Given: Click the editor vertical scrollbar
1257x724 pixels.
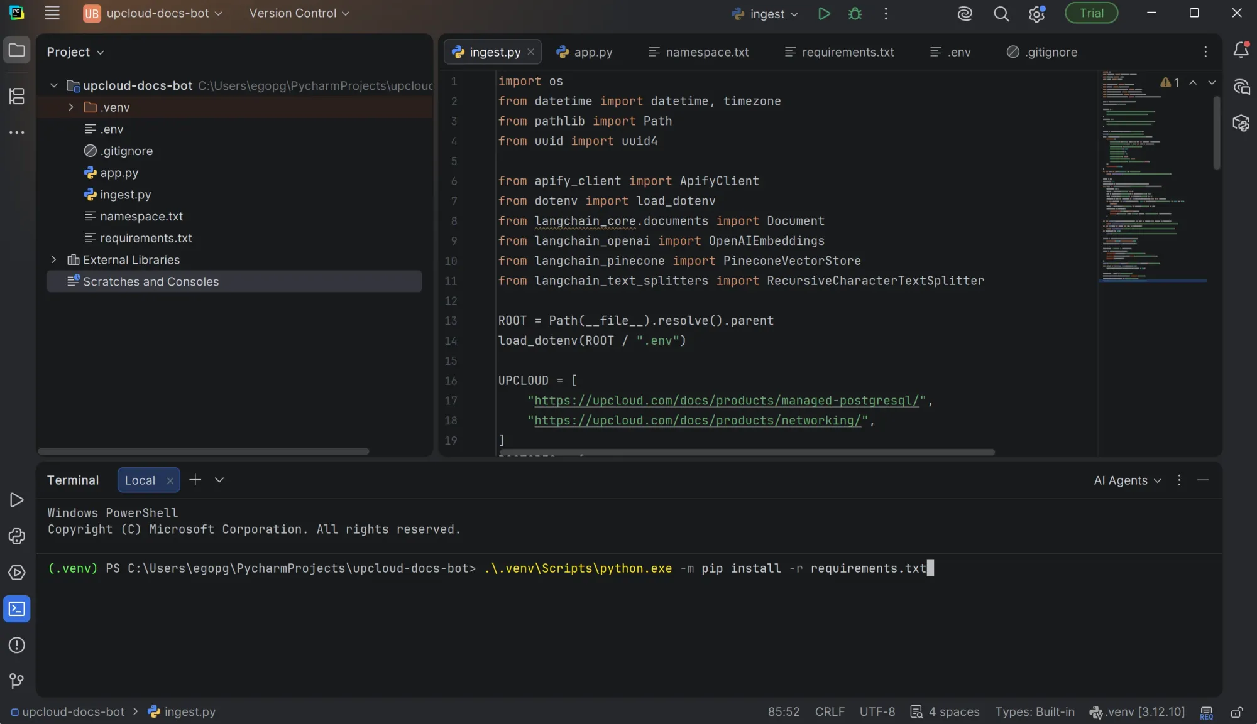Looking at the screenshot, I should [x=1217, y=132].
